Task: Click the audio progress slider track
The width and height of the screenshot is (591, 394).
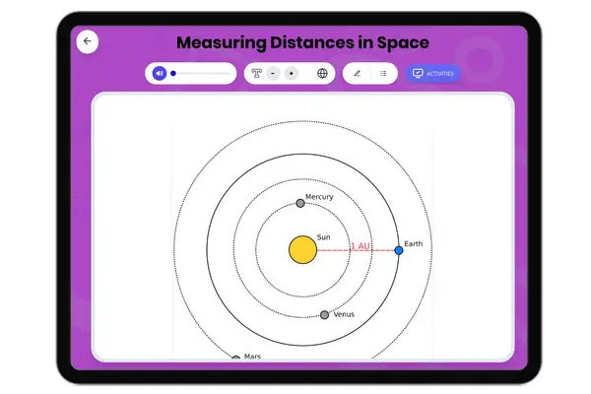Action: click(x=203, y=73)
